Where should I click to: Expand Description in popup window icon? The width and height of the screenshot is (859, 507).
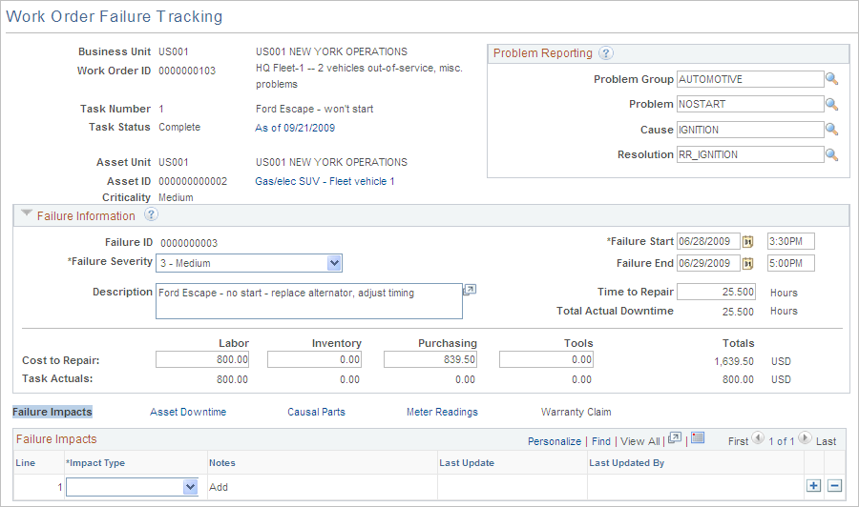(x=470, y=290)
